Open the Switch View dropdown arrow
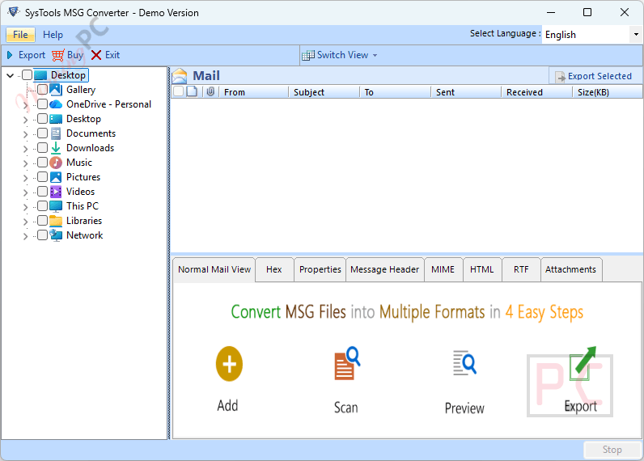This screenshot has width=644, height=461. (375, 56)
